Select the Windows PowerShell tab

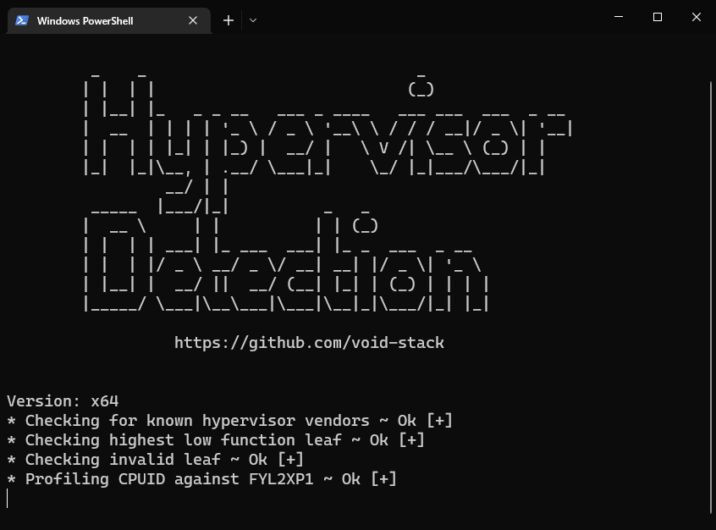[x=108, y=20]
